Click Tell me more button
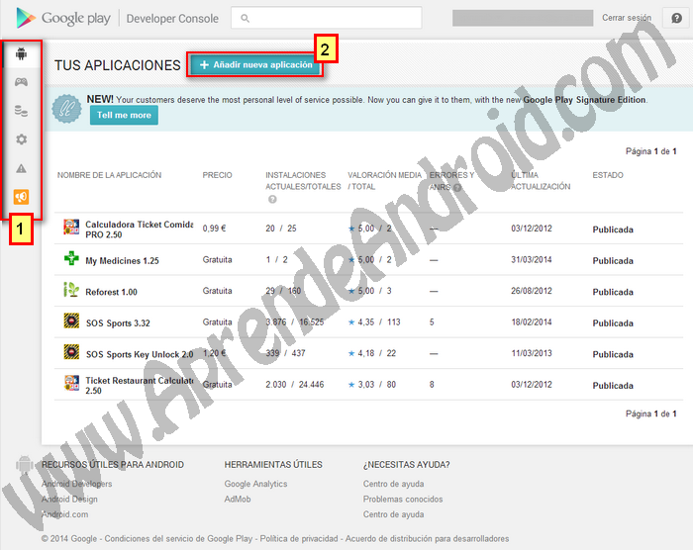This screenshot has height=550, width=693. coord(124,116)
